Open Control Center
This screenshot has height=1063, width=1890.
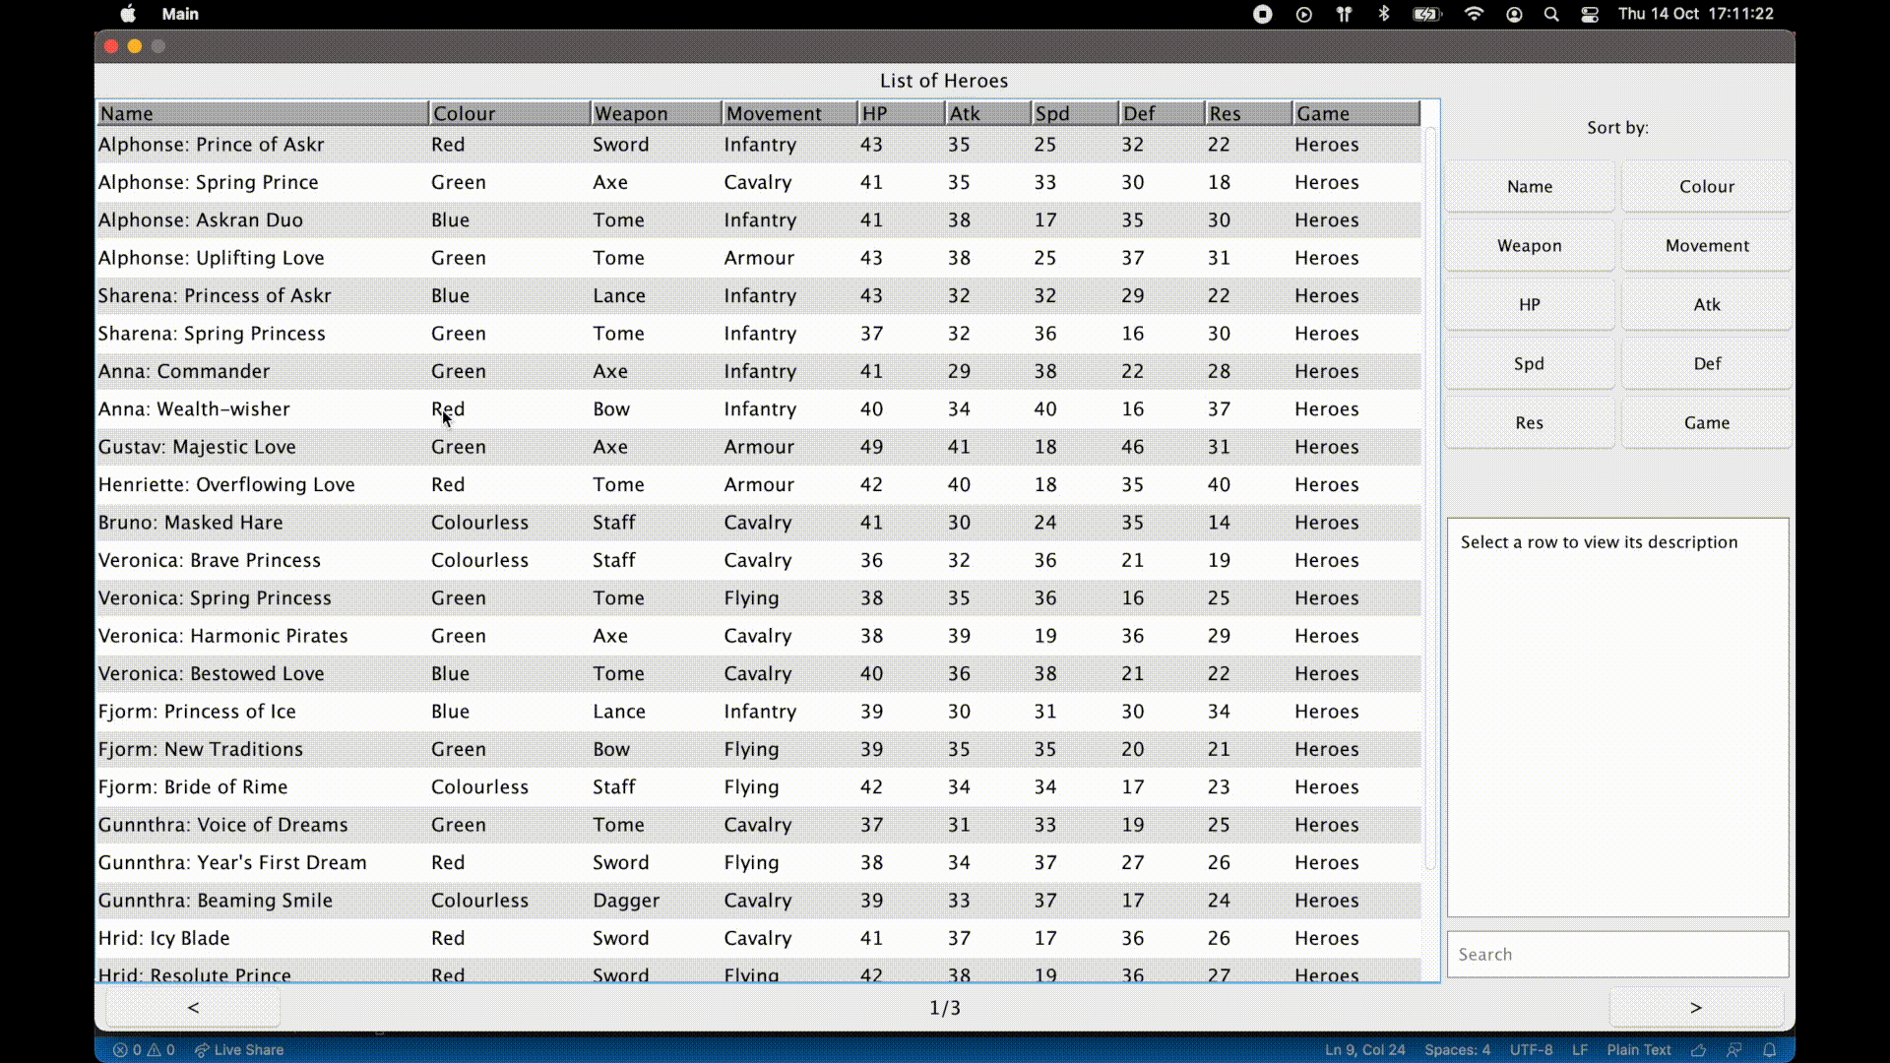pyautogui.click(x=1590, y=14)
